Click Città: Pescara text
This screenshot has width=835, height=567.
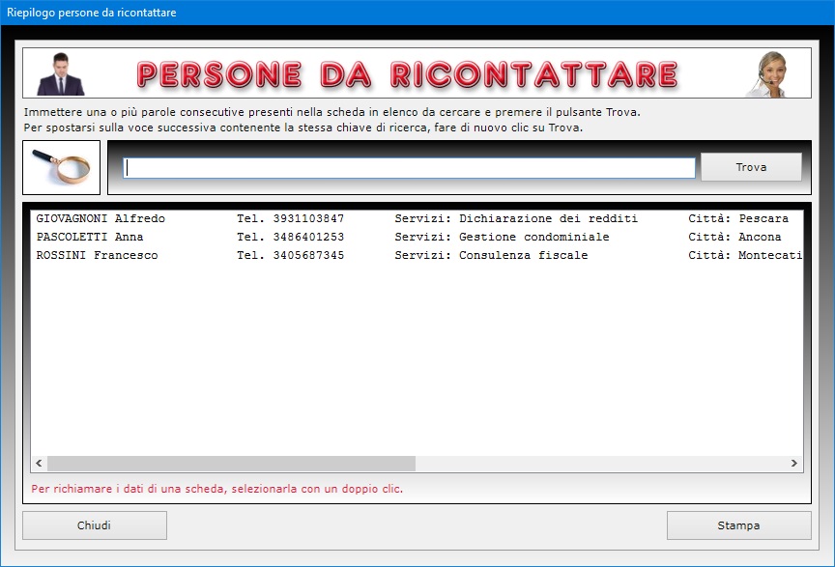738,218
